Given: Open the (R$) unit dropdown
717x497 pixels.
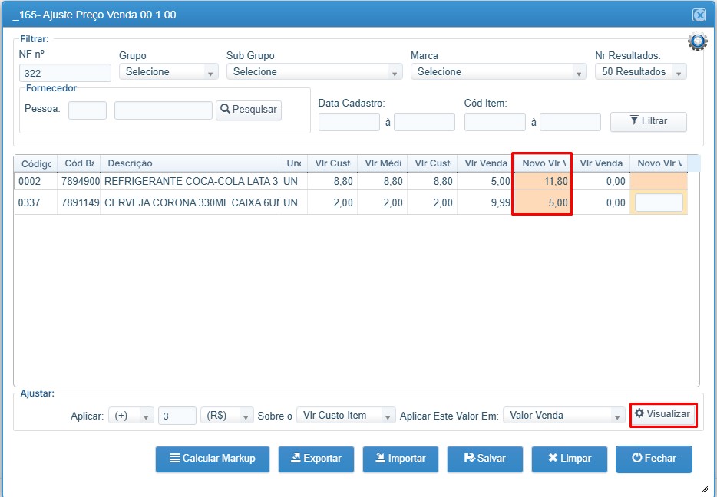Looking at the screenshot, I should (x=226, y=416).
